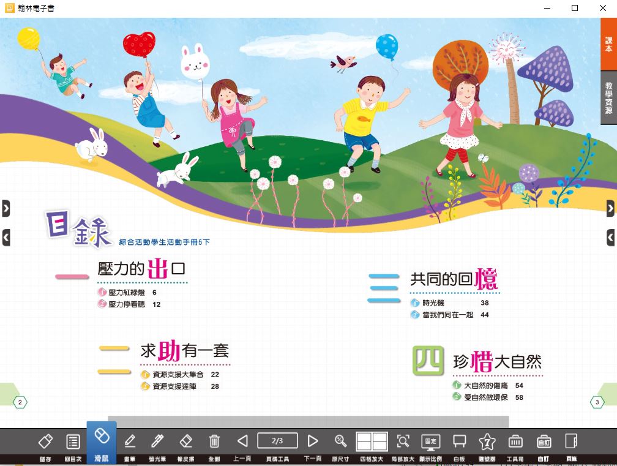Open the 自訂 custom tools menu
Viewport: 617px width, 466px height.
pos(544,442)
